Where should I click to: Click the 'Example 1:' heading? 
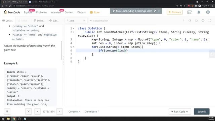point(11,64)
